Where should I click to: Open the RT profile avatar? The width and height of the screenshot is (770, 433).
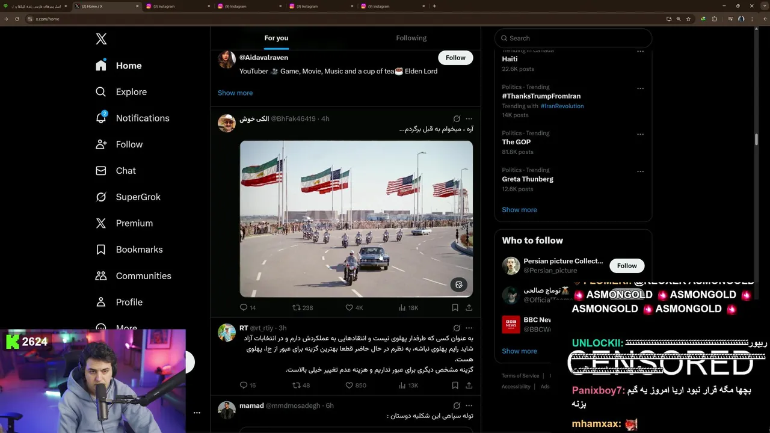click(x=227, y=333)
